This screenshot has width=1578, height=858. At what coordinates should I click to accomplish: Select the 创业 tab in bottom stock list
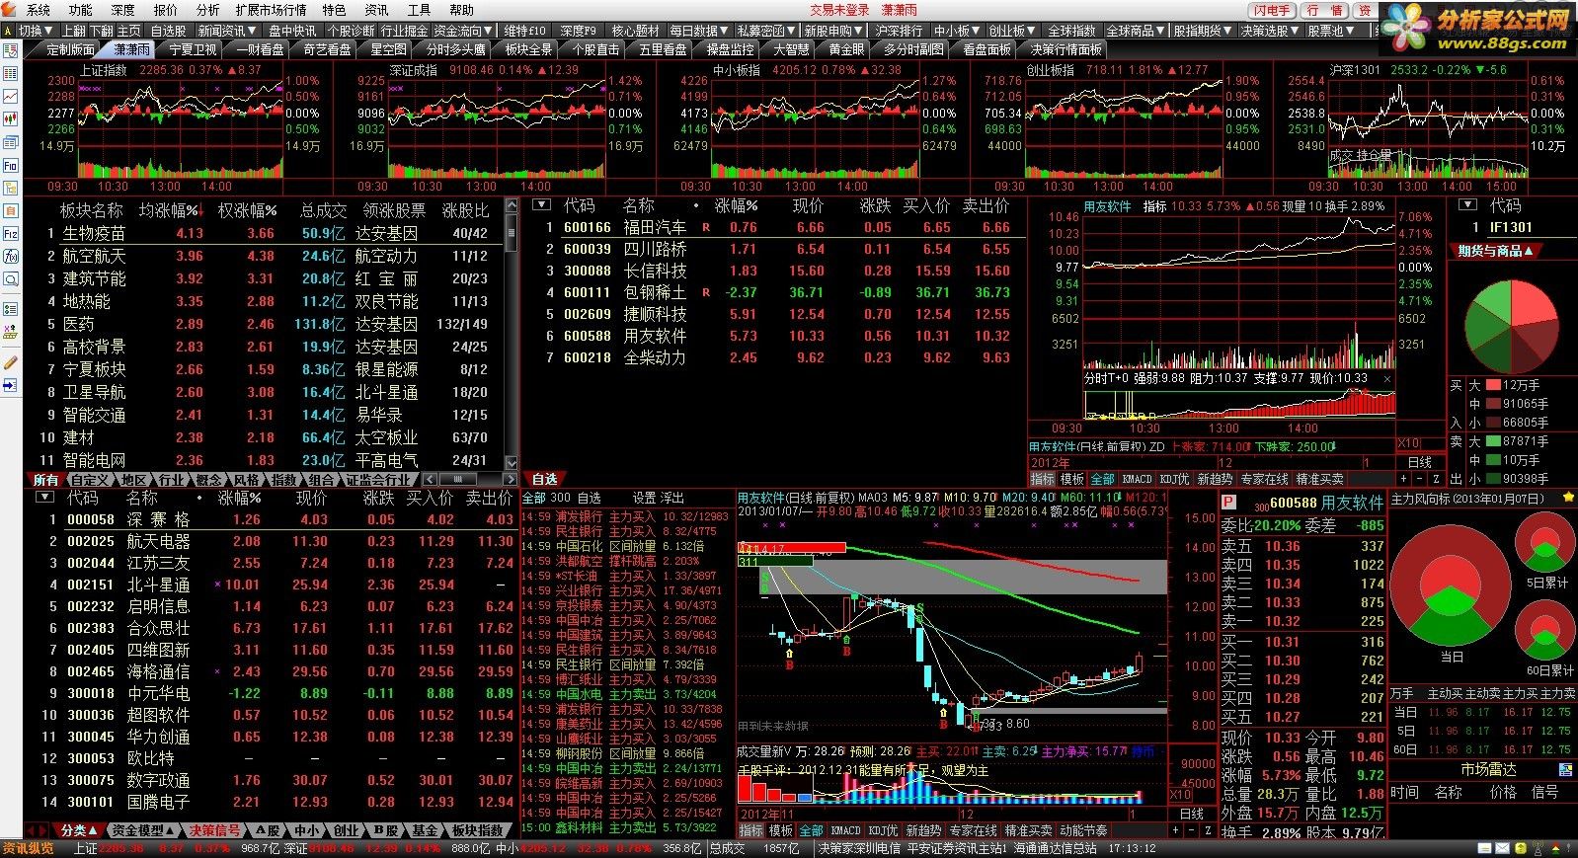click(346, 830)
